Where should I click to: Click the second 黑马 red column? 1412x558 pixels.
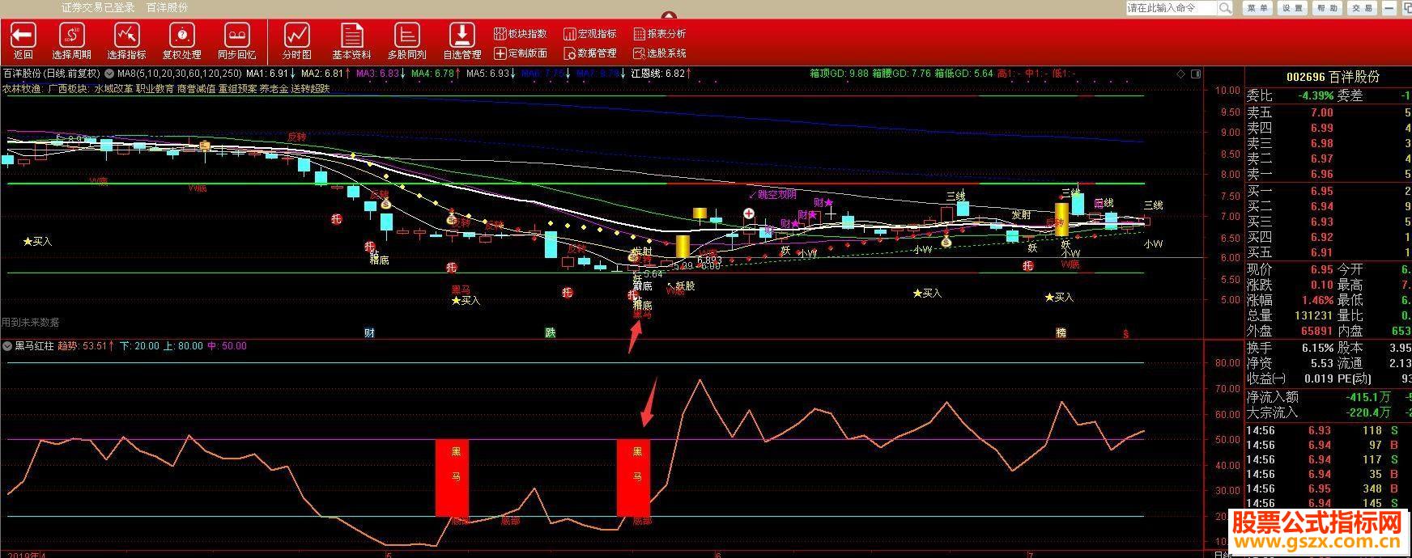click(x=634, y=477)
